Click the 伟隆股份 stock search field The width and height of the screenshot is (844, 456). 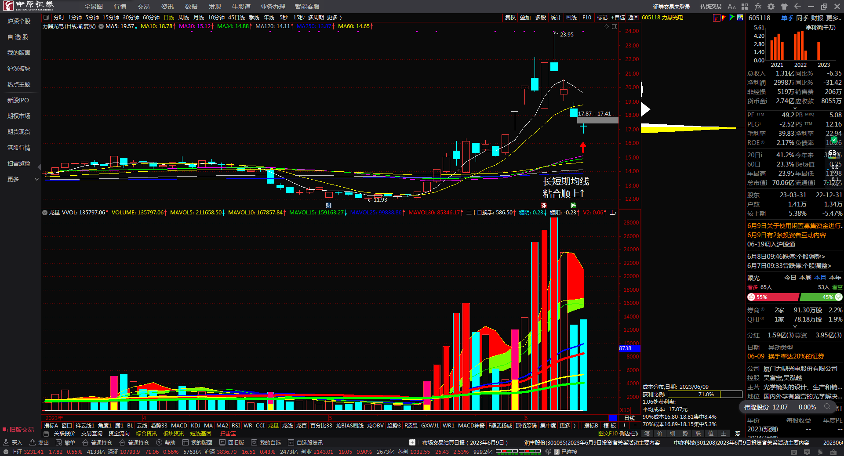tap(788, 407)
